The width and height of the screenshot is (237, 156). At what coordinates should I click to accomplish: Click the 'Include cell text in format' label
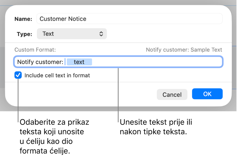57,75
